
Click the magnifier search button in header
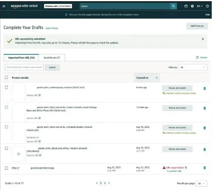174,6
